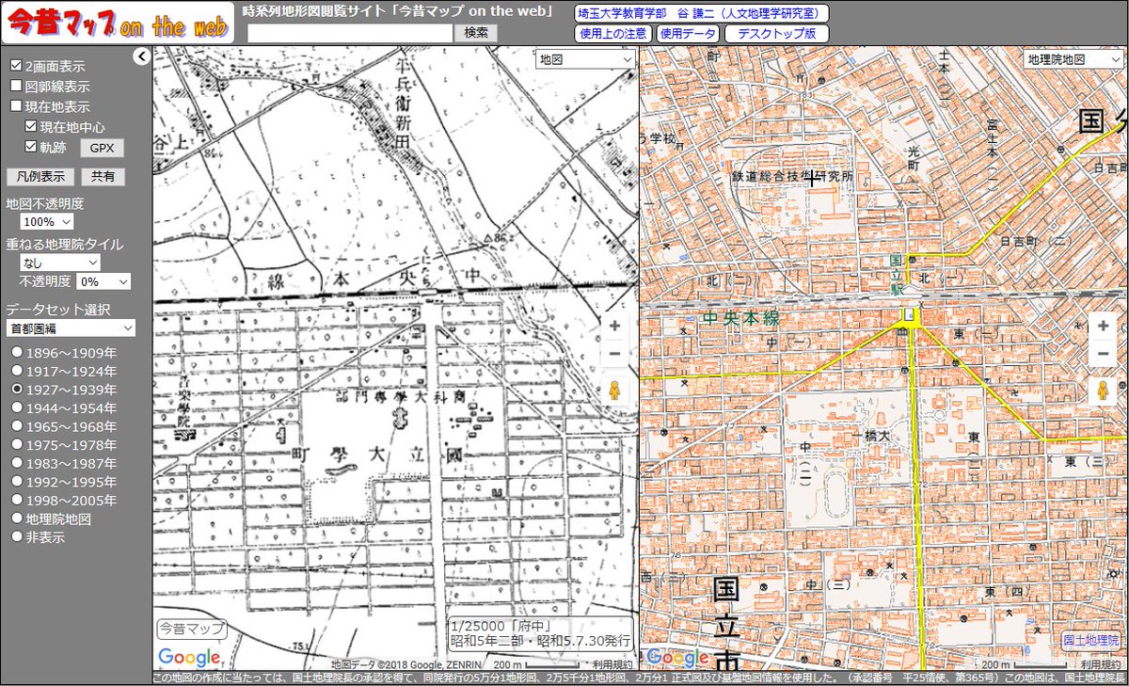Screen dimensions: 1129x686
Task: Click the Street View pegman on left map
Action: click(x=614, y=391)
